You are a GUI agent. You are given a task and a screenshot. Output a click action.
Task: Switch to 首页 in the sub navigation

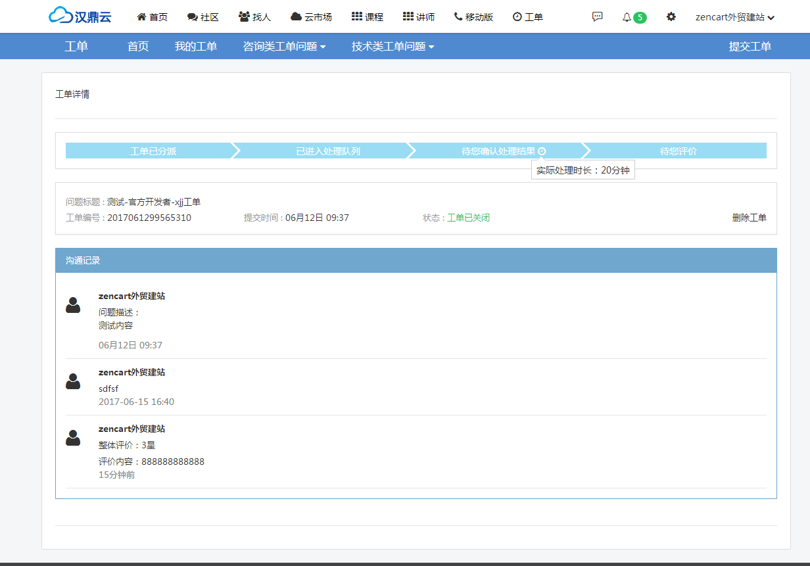[x=137, y=46]
